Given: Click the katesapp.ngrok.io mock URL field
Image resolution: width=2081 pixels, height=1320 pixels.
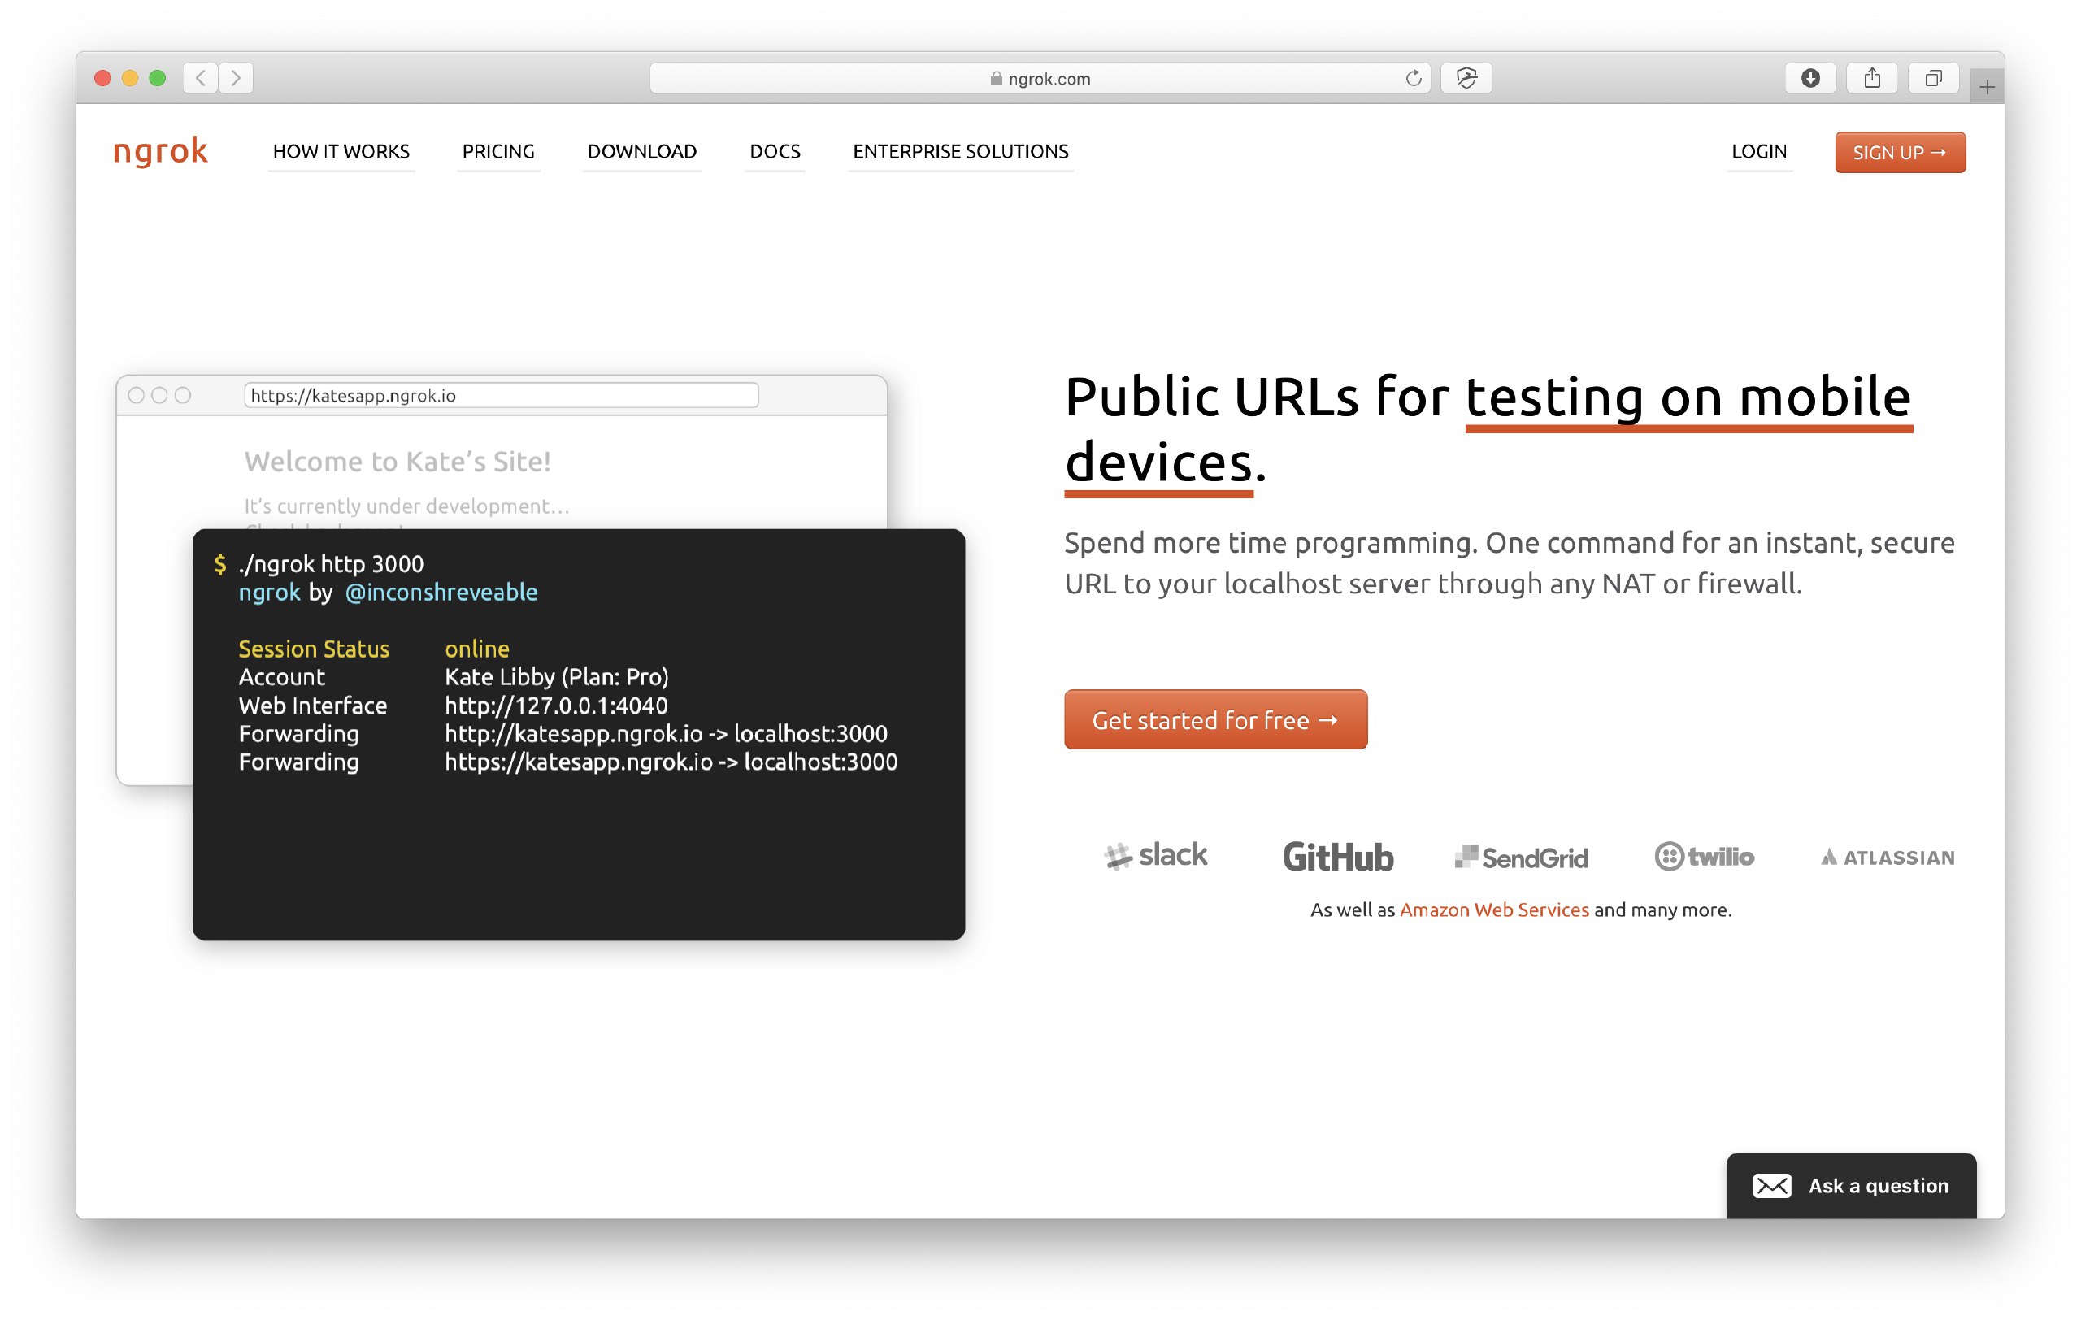Looking at the screenshot, I should pos(502,396).
